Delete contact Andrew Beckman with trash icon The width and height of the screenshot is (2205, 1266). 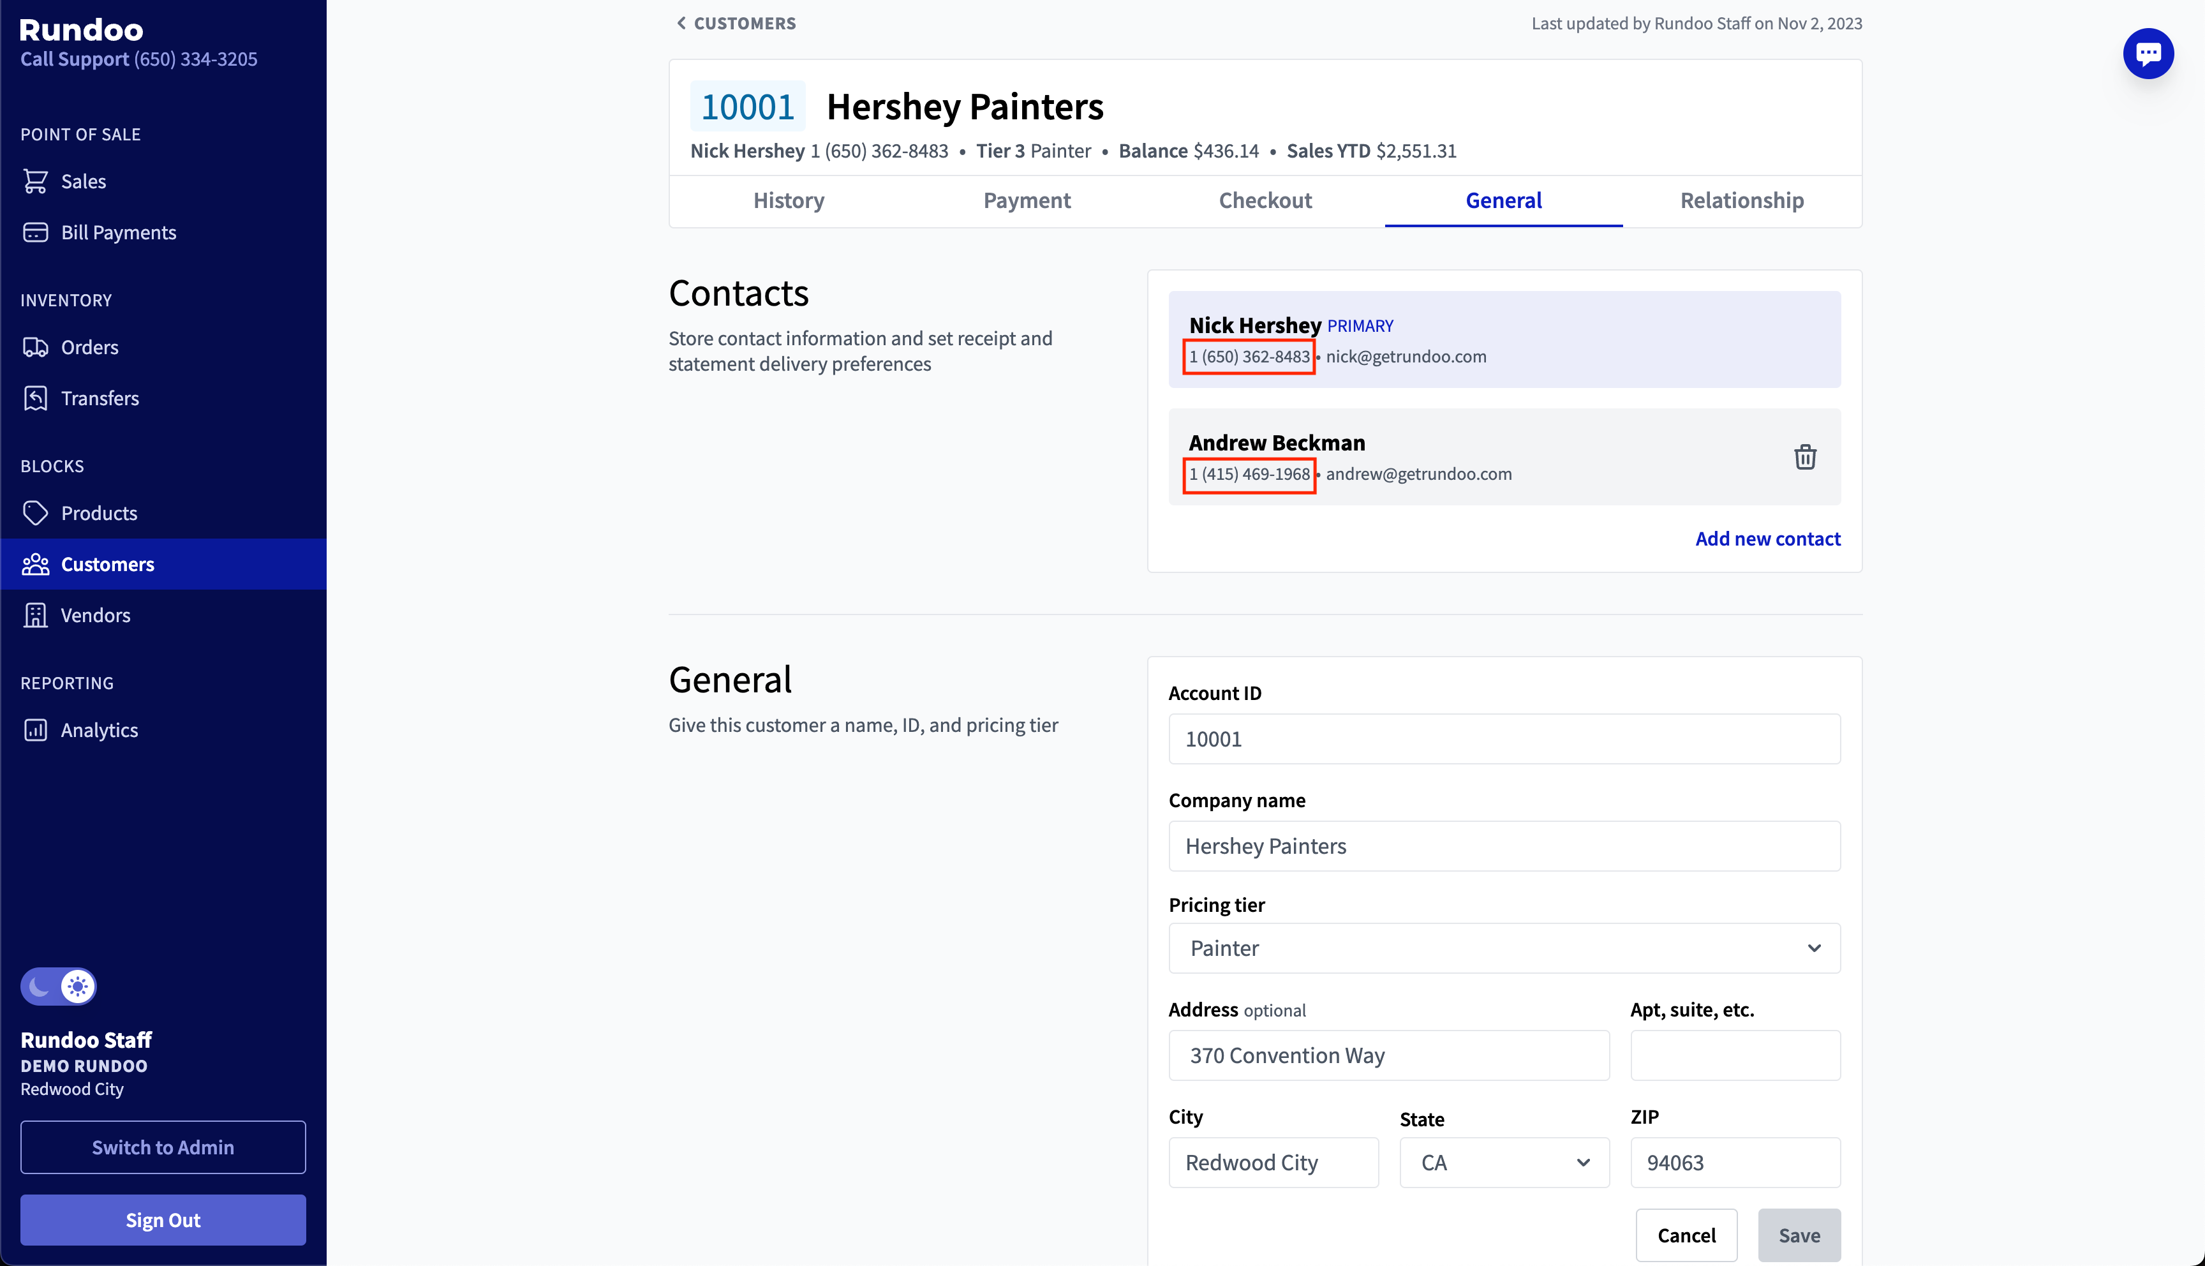(1804, 456)
